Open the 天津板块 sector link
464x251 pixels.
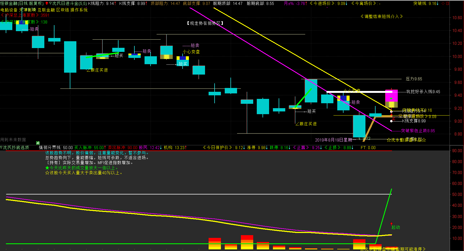pyautogui.click(x=28, y=10)
